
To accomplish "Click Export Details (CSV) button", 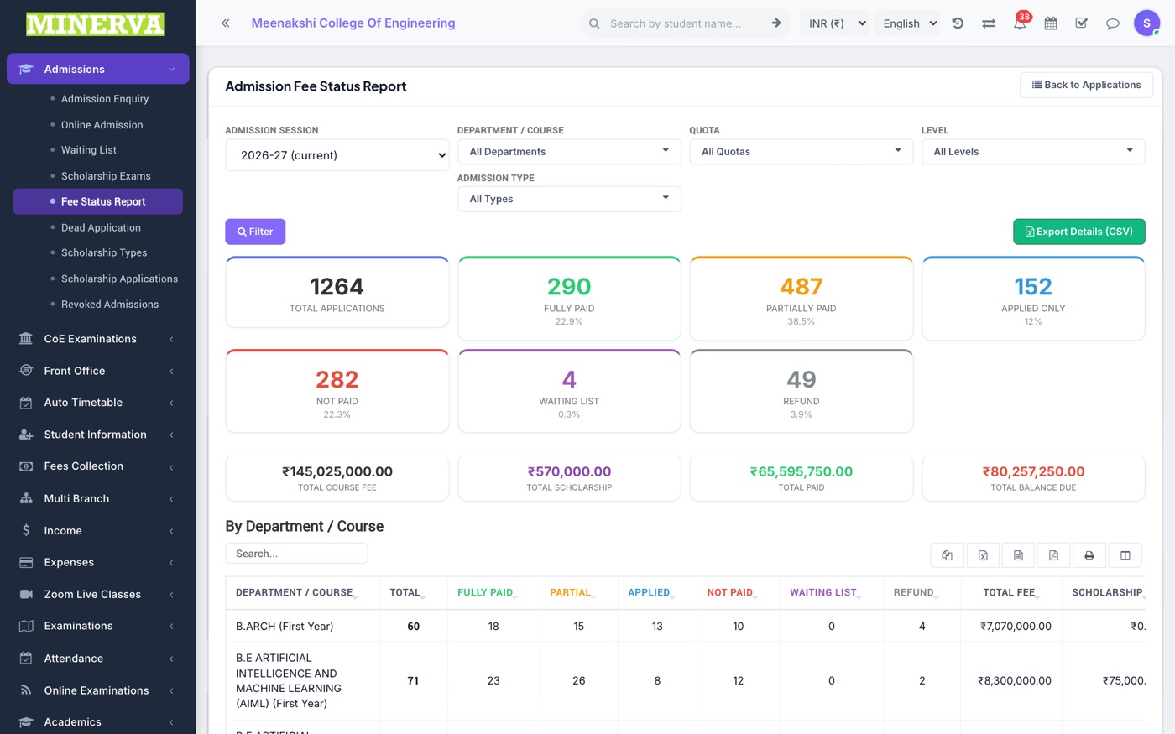I will (1079, 232).
